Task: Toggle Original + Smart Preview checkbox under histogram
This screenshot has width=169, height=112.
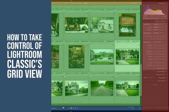Action: click(144, 19)
